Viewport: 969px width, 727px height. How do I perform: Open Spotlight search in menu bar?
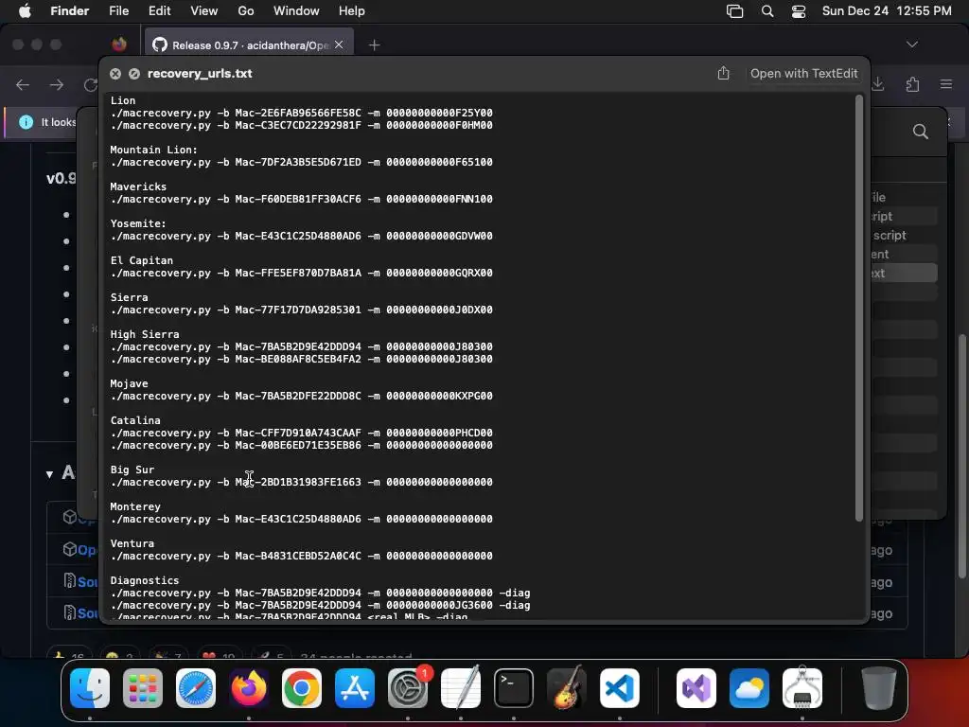766,11
